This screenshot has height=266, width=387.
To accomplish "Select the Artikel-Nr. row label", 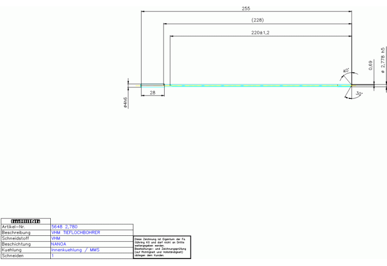I will (14, 227).
